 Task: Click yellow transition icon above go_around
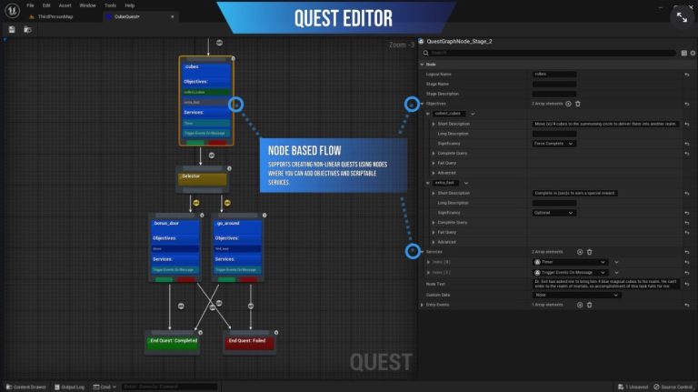coord(227,203)
